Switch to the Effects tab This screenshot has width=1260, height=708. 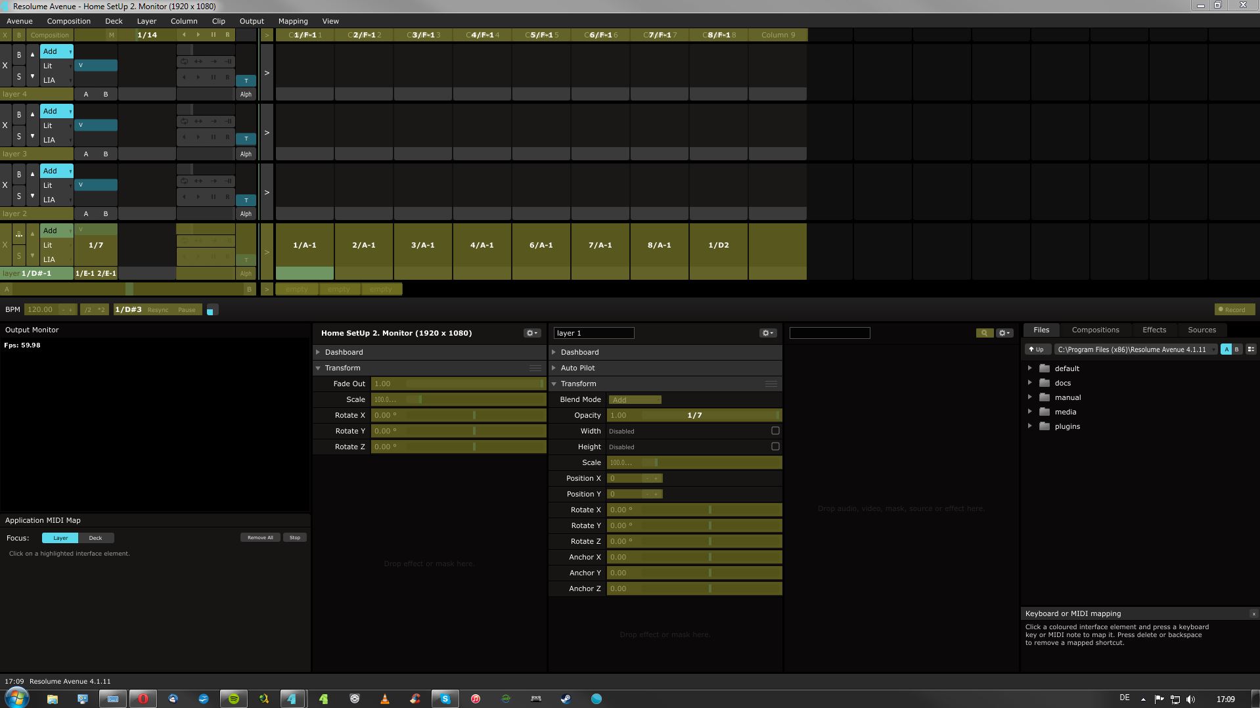(x=1154, y=330)
